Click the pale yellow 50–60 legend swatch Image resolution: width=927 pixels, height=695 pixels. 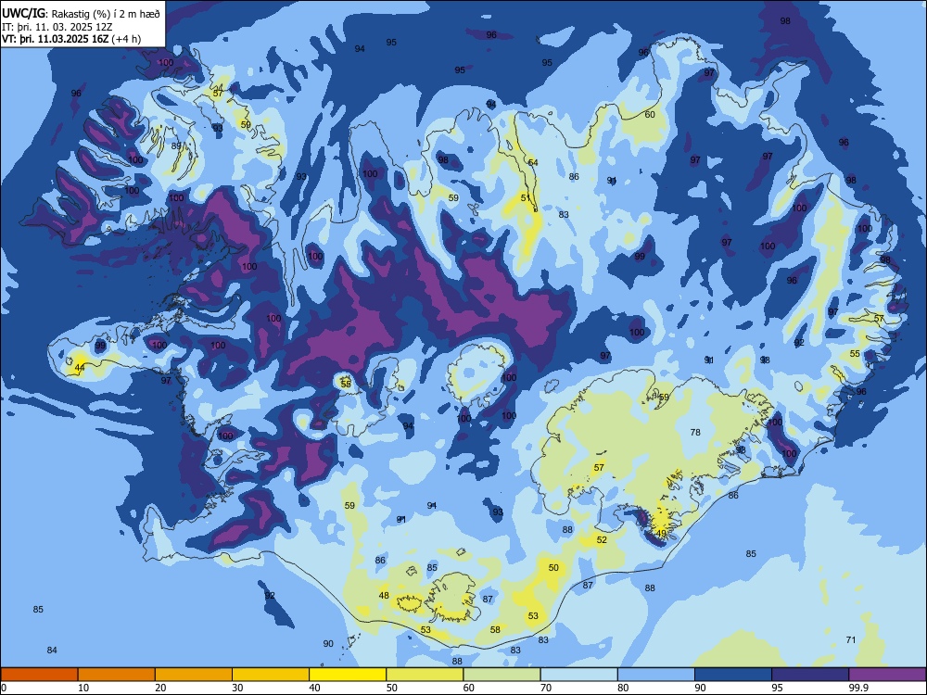[x=425, y=675]
